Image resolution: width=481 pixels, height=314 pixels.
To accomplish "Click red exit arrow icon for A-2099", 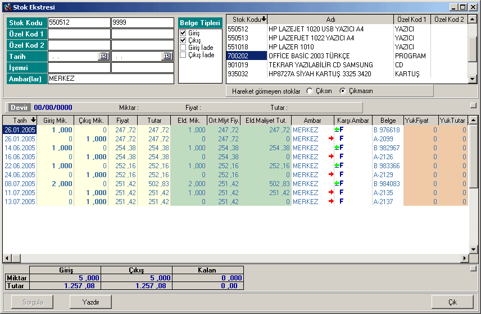I will click(331, 138).
